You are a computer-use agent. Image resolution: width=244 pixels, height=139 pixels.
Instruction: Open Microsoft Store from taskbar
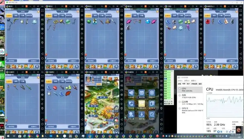20,136
